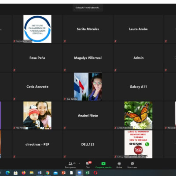This screenshot has height=176, width=176.
Task: Select the Laura Araba participant tile
Action: click(x=138, y=29)
